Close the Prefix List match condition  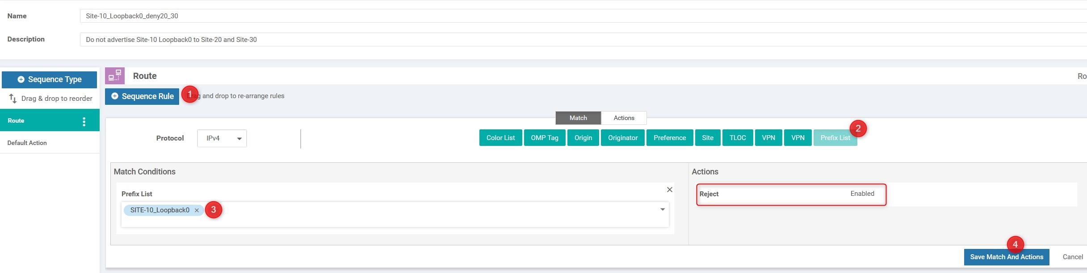[x=669, y=190]
